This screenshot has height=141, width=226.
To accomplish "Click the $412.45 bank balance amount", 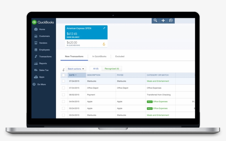I will 72,34.
